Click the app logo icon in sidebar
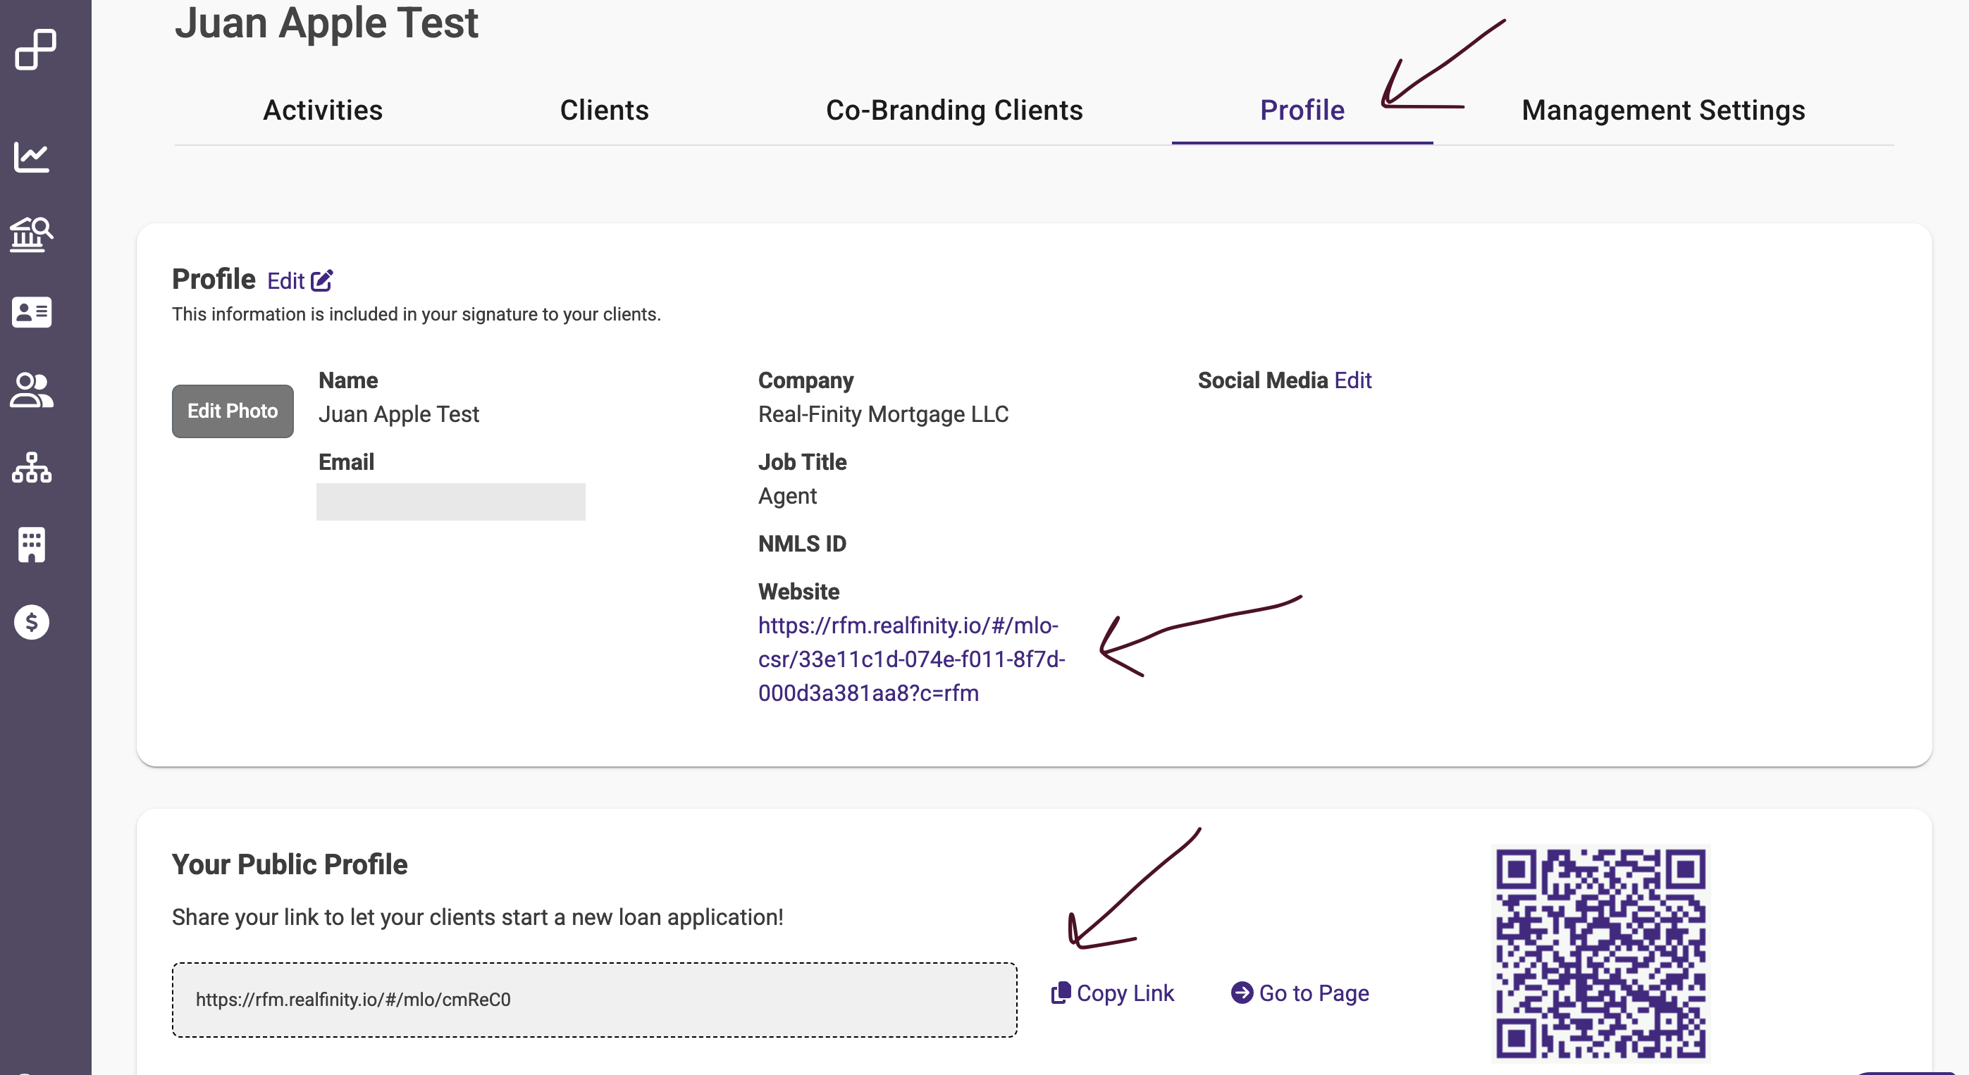Image resolution: width=1969 pixels, height=1075 pixels. [x=35, y=49]
